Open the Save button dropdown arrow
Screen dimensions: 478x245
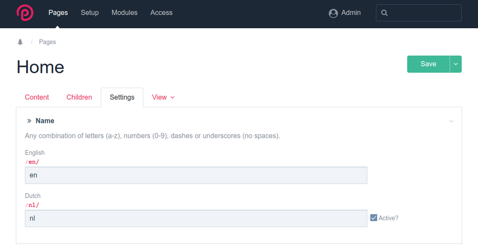(x=456, y=64)
